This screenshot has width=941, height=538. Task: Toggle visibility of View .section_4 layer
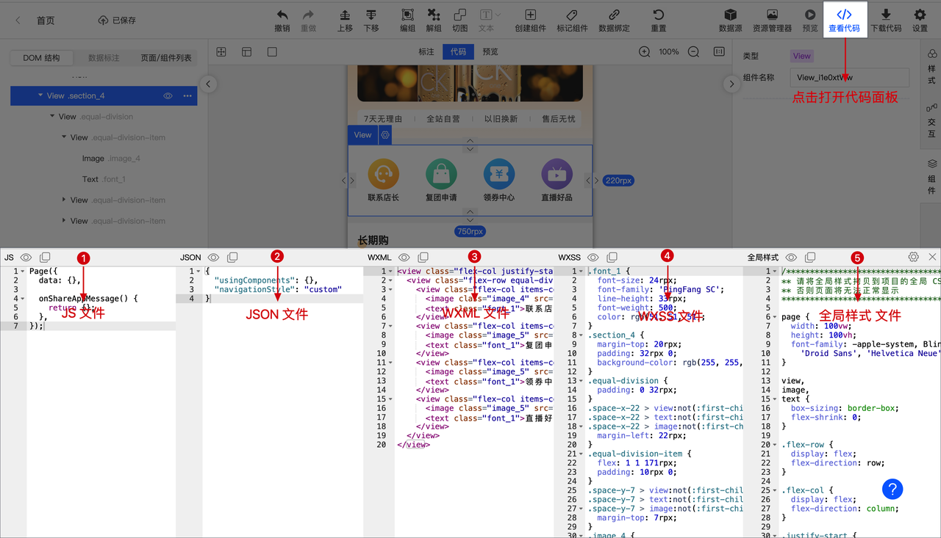click(168, 95)
